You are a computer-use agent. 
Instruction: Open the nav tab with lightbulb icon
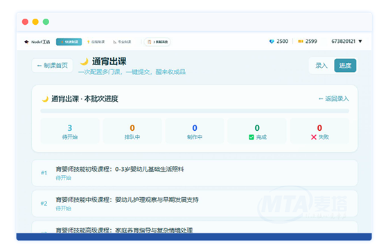96,42
